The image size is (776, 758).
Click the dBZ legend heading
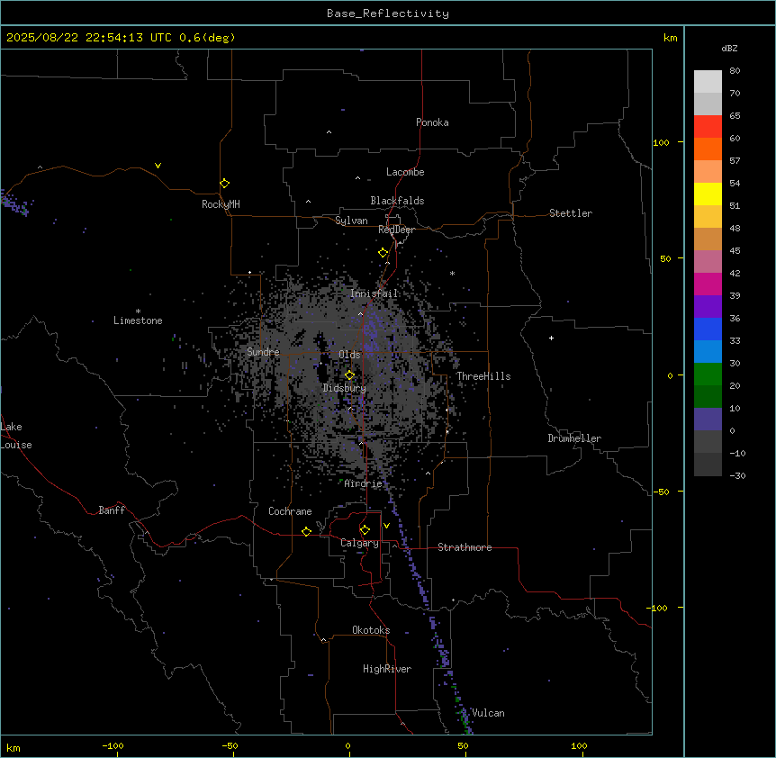[729, 48]
